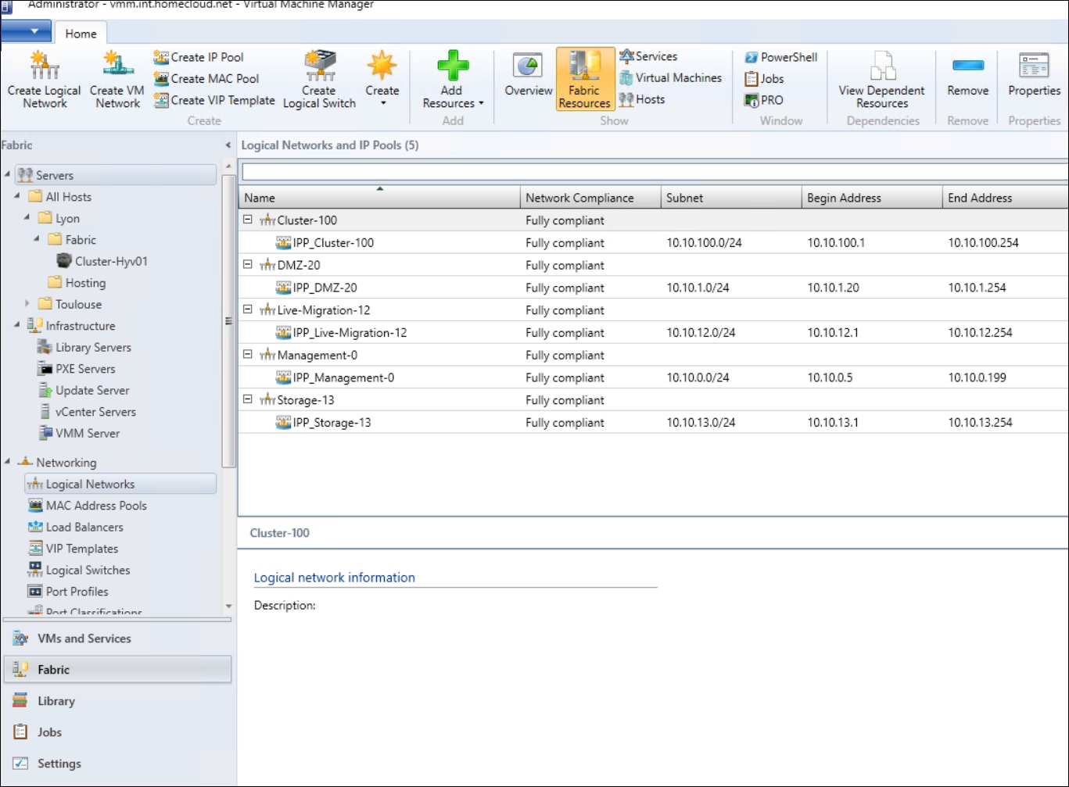1069x787 pixels.
Task: Open the Library workspace
Action: [56, 701]
